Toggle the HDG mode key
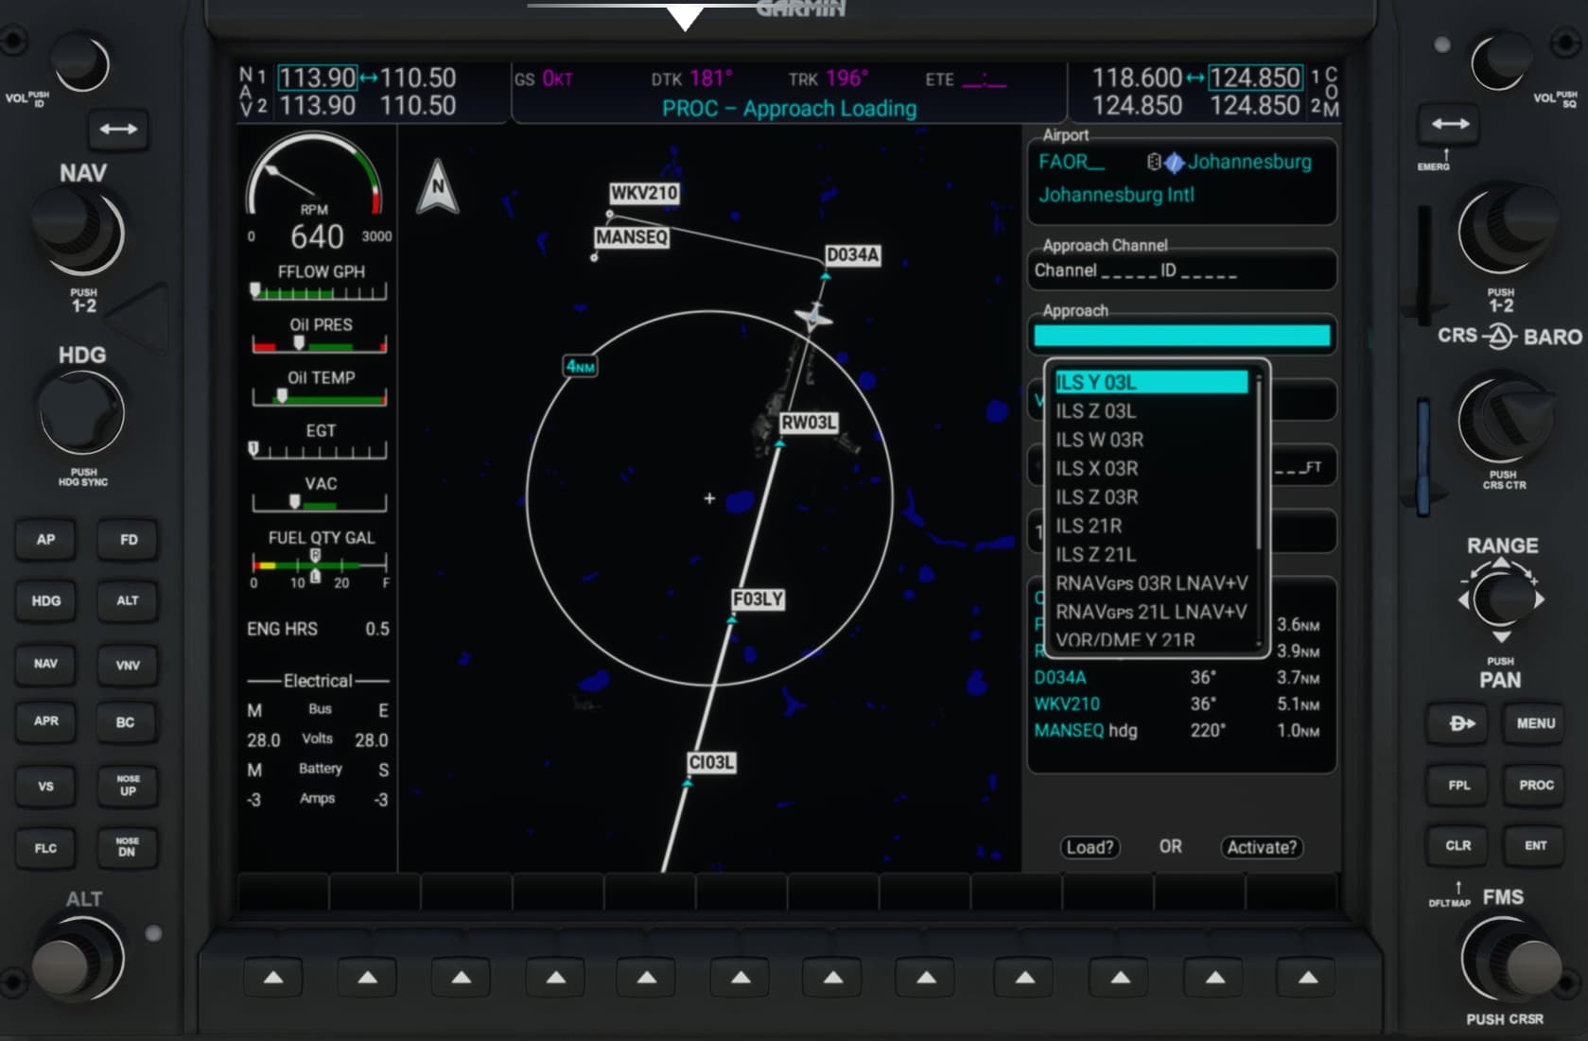 (45, 600)
